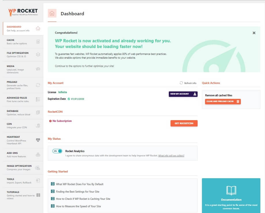Open 'What info will we collect?' link

(171, 156)
